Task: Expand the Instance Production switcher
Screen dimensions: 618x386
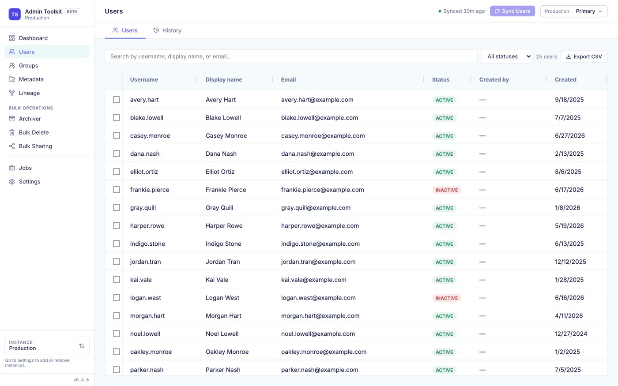Action: coord(47,345)
